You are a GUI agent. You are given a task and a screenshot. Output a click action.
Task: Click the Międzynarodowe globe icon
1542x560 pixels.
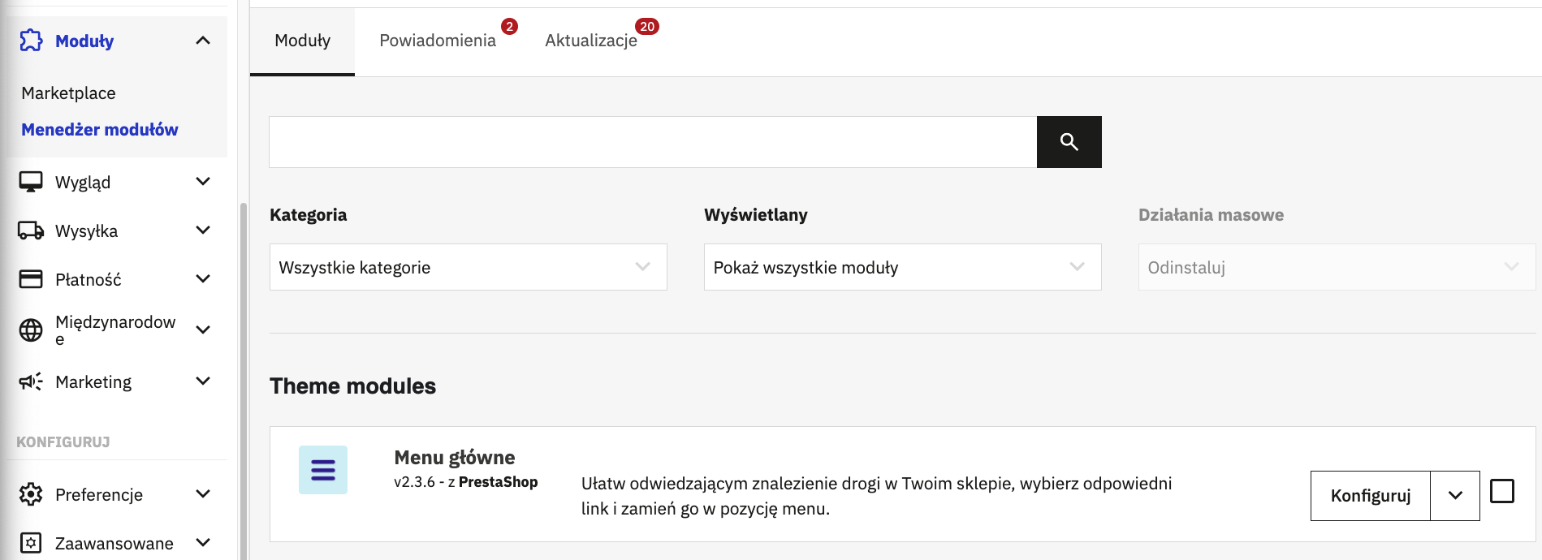(31, 330)
